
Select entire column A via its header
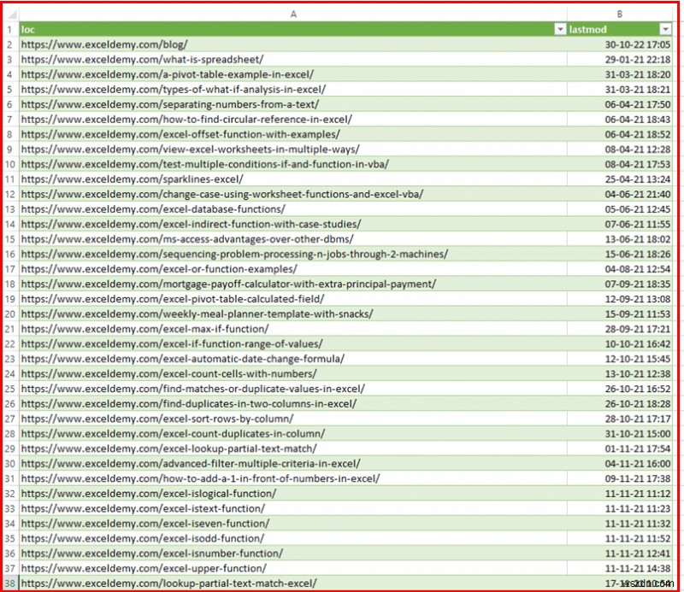pos(293,14)
